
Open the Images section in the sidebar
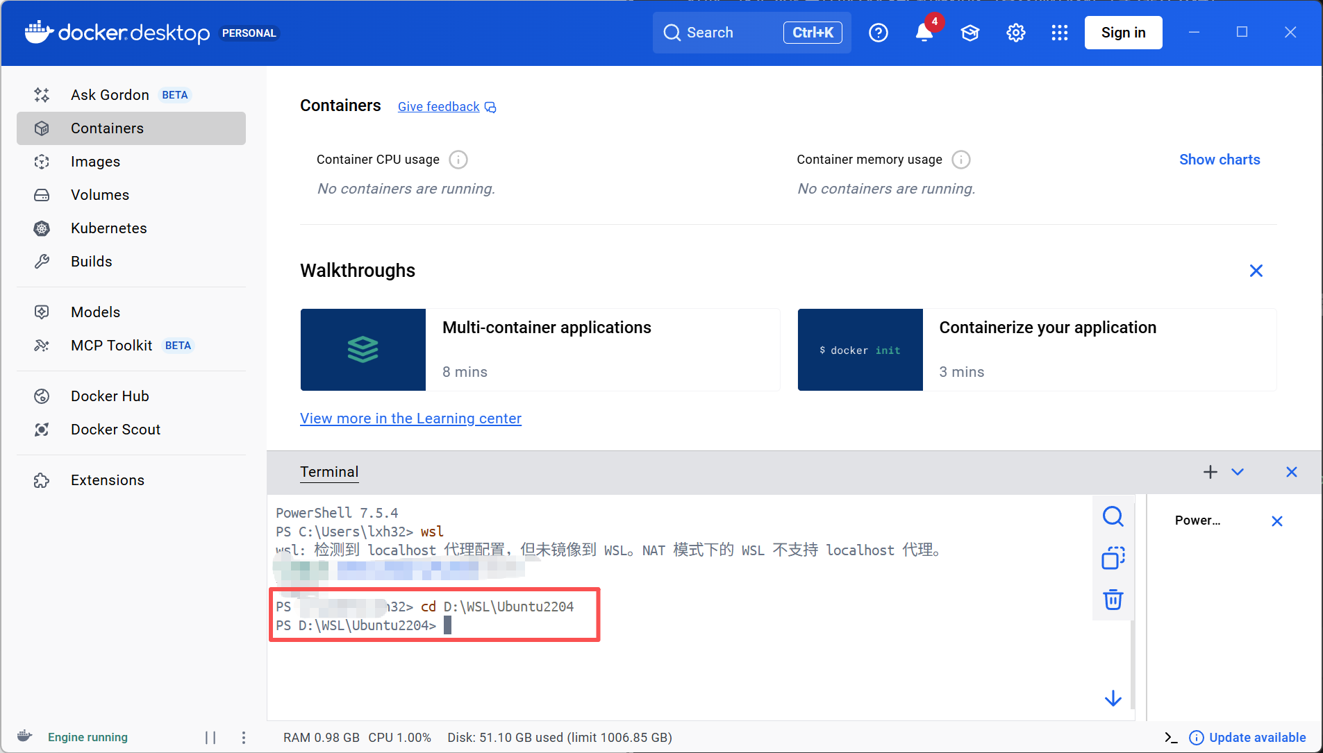point(96,161)
